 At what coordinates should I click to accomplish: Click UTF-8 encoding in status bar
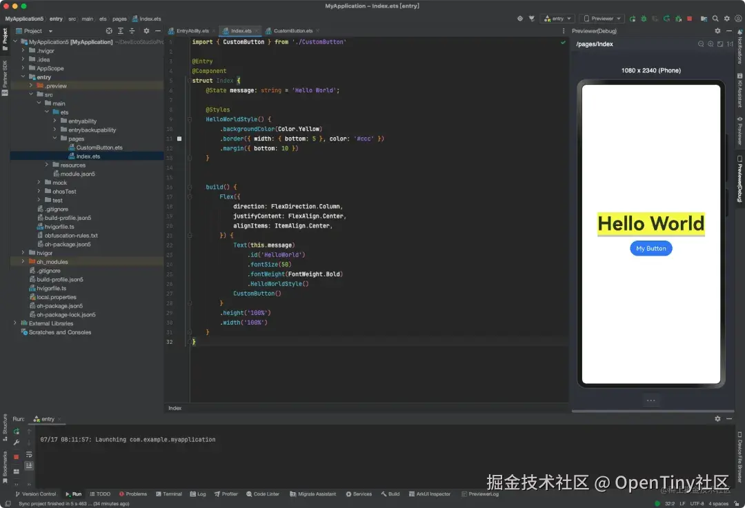coord(697,503)
